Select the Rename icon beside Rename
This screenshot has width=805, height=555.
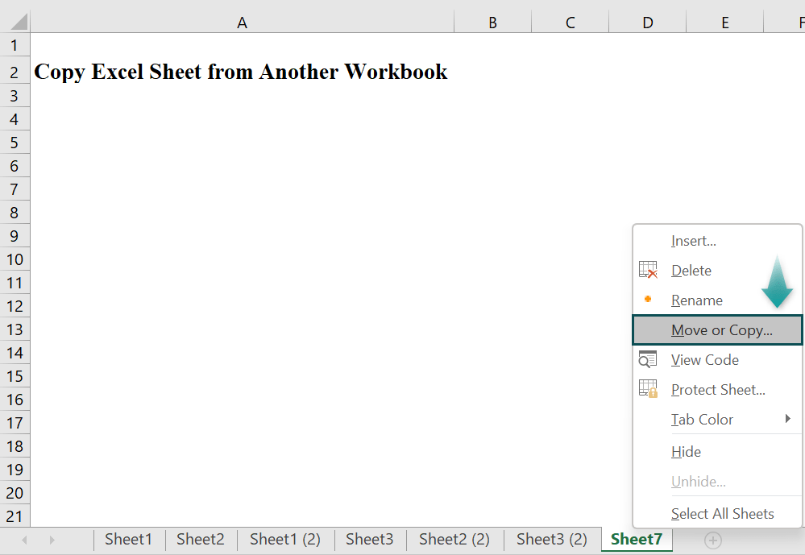648,300
